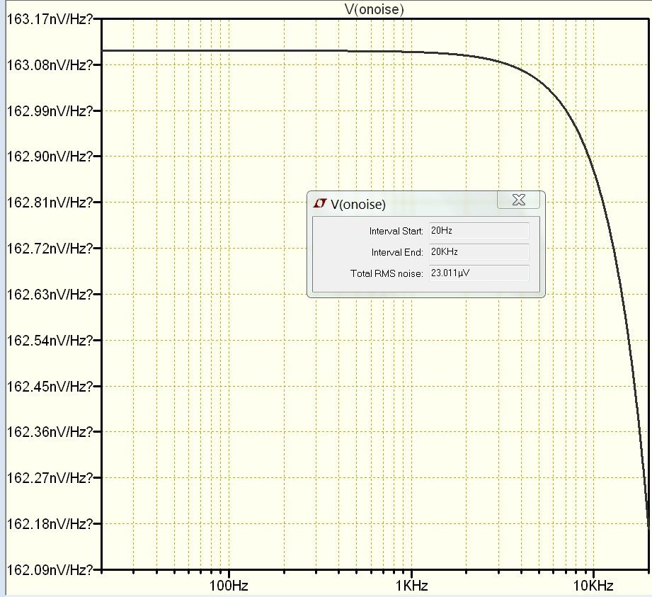
Task: Click the 163.08nV/Hz vertical axis label
Action: point(50,65)
